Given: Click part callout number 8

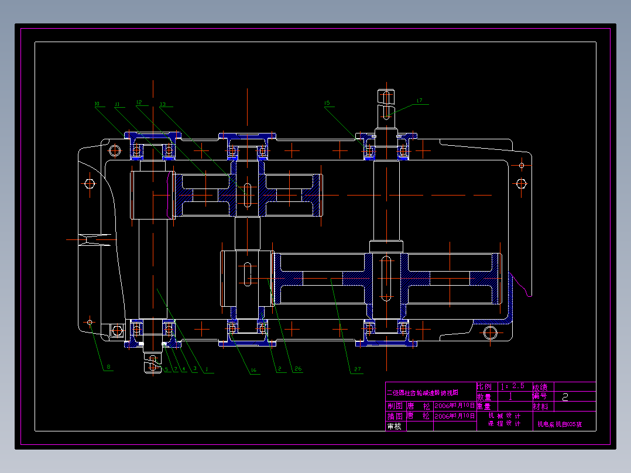Looking at the screenshot, I should click(x=108, y=367).
